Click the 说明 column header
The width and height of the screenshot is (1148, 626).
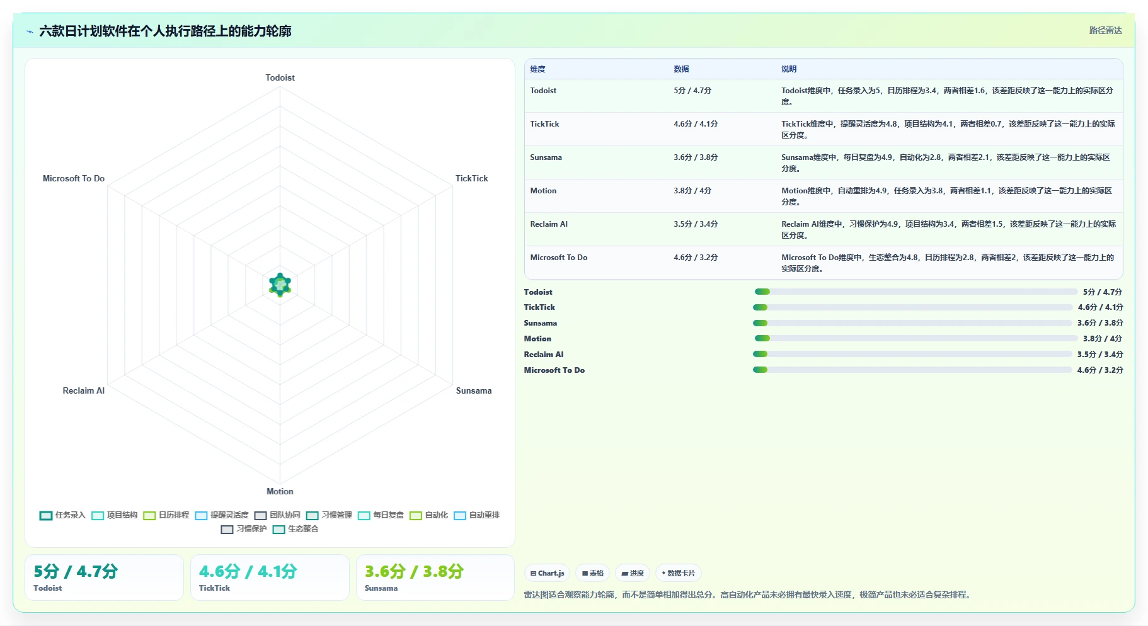(x=789, y=69)
